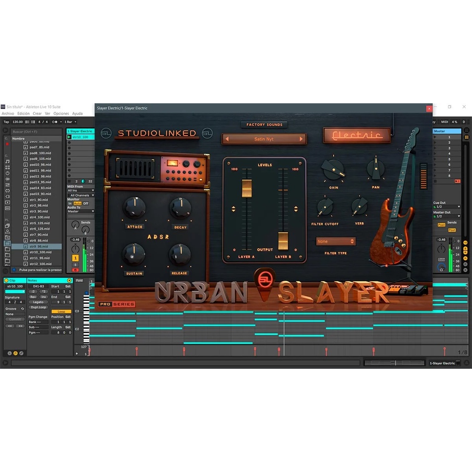
Task: Launch the str10_100 clip play button
Action: pyautogui.click(x=69, y=137)
